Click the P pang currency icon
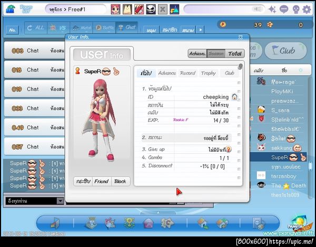This screenshot has width=316, height=247. coord(223,25)
